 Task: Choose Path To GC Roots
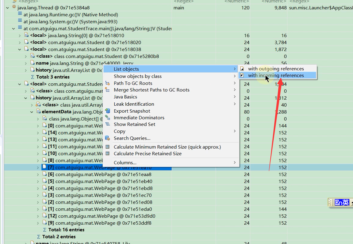[171, 83]
